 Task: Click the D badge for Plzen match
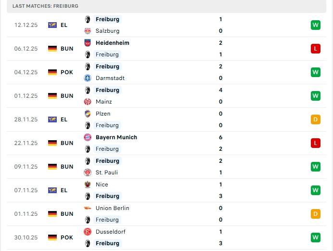315,119
